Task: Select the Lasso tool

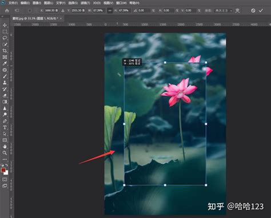Action: [5, 38]
